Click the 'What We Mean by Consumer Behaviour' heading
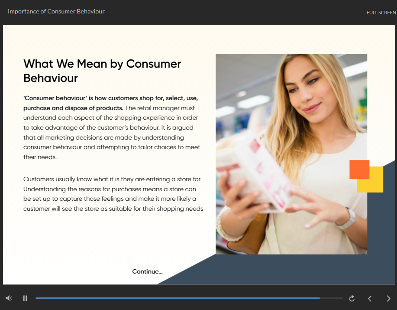 [102, 71]
